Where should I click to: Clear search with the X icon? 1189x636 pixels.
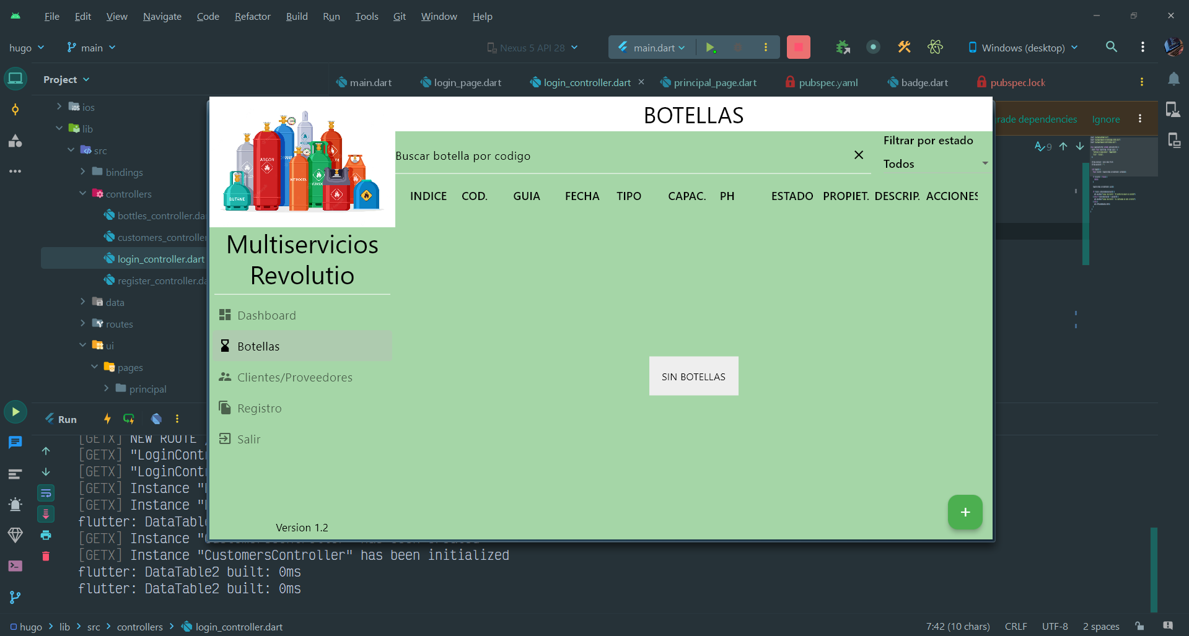pyautogui.click(x=859, y=155)
